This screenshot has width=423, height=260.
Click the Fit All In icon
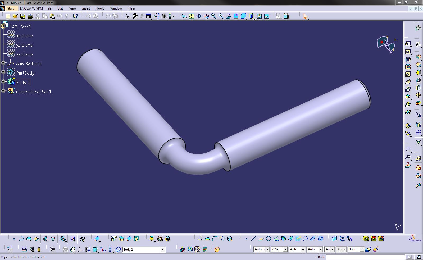191,16
